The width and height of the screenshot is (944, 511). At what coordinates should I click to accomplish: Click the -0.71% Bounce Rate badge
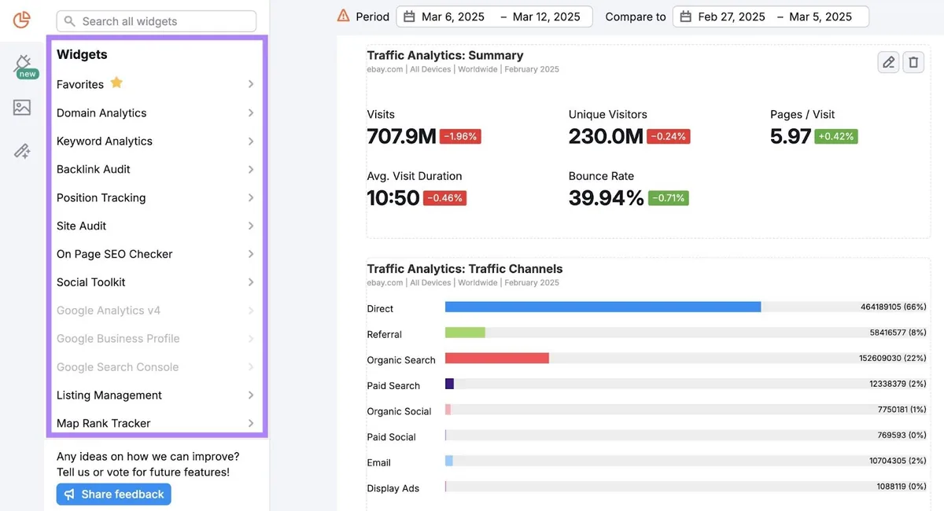(x=668, y=198)
